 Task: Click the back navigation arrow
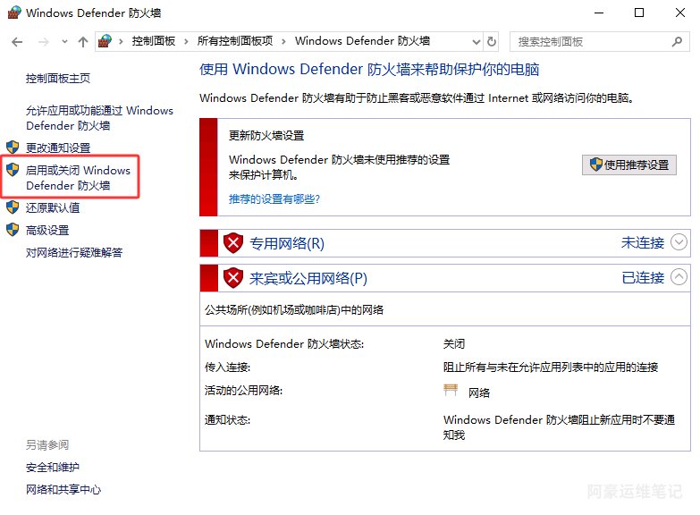coord(18,42)
